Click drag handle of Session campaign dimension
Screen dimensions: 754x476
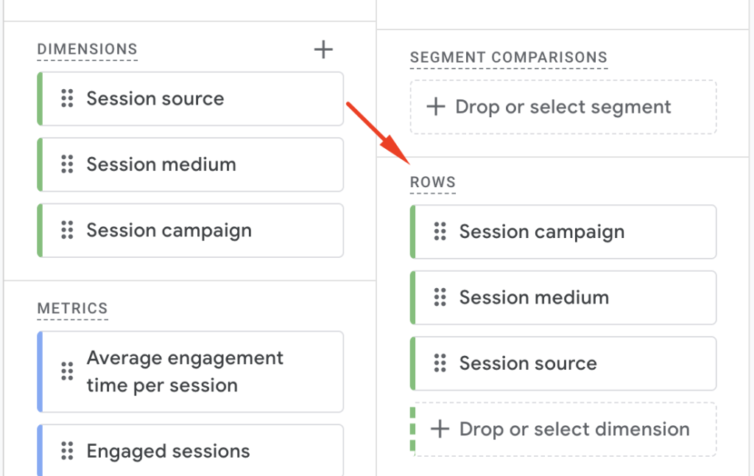[67, 231]
